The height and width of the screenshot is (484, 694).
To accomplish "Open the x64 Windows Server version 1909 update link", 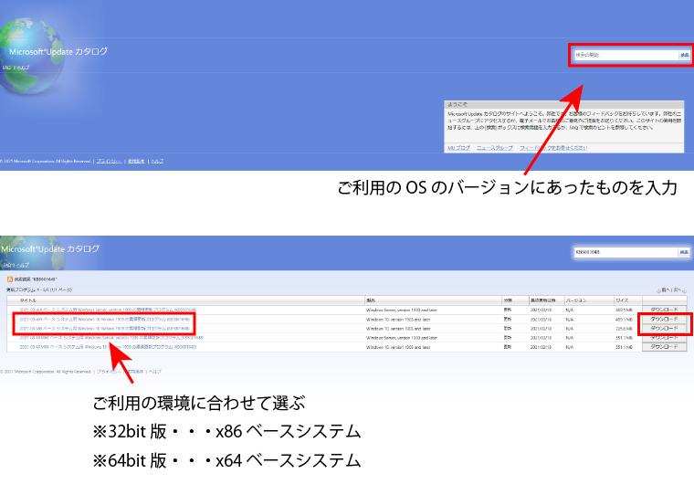I will pos(108,310).
